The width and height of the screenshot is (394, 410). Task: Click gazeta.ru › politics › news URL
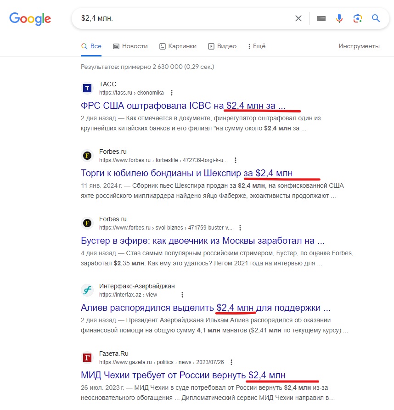pos(161,362)
